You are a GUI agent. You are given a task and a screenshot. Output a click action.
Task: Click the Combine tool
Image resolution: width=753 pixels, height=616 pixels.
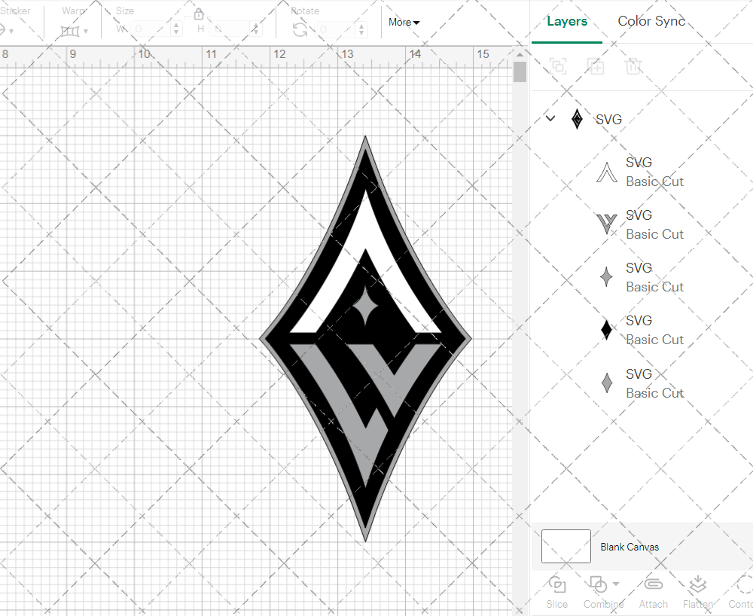coord(604,593)
